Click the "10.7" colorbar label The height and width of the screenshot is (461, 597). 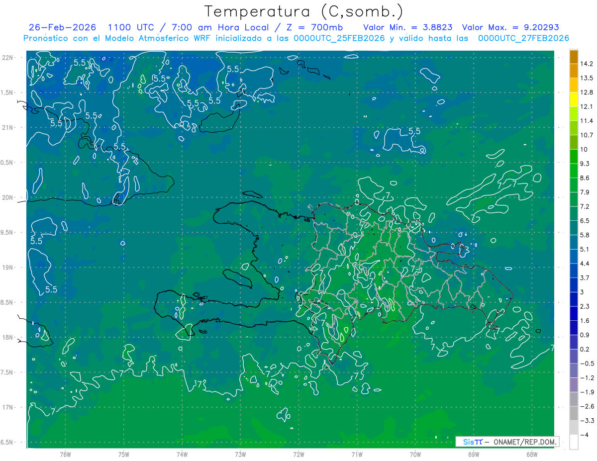point(587,135)
